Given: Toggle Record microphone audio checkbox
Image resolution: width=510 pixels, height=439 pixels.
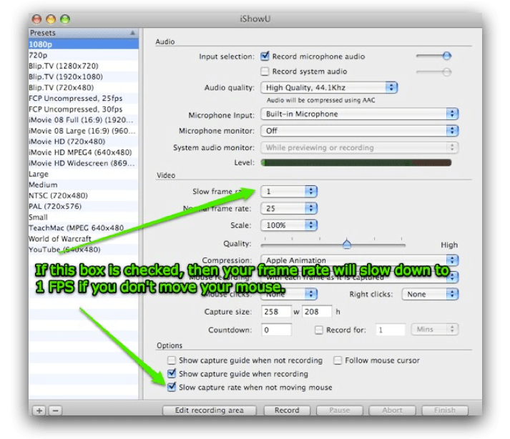Looking at the screenshot, I should [x=265, y=56].
